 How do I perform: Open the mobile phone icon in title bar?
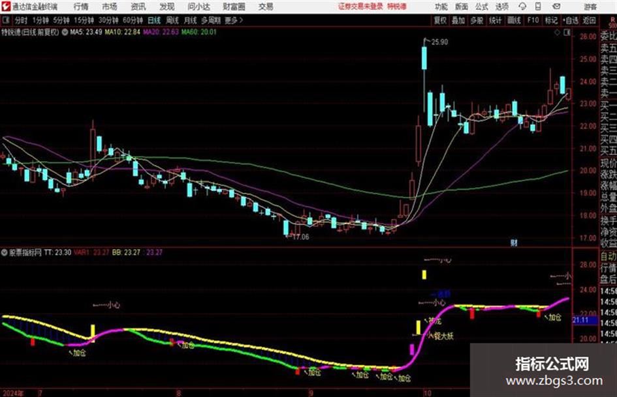click(538, 7)
